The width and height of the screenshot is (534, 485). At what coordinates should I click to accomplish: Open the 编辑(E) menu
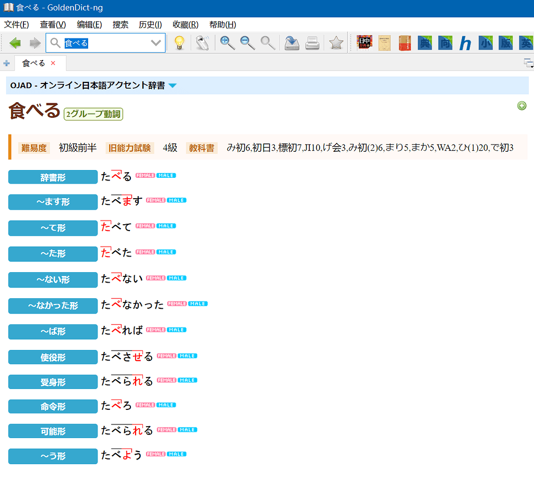coord(89,25)
